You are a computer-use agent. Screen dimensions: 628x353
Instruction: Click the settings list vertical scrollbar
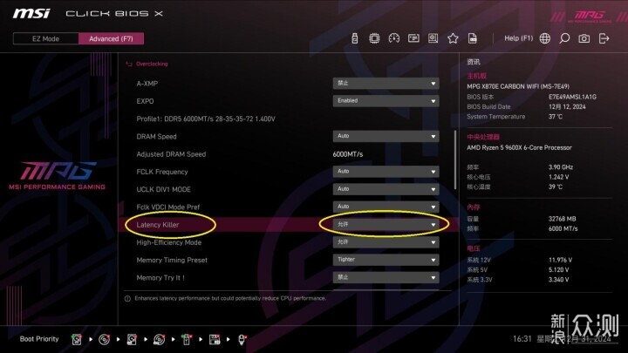point(455,160)
